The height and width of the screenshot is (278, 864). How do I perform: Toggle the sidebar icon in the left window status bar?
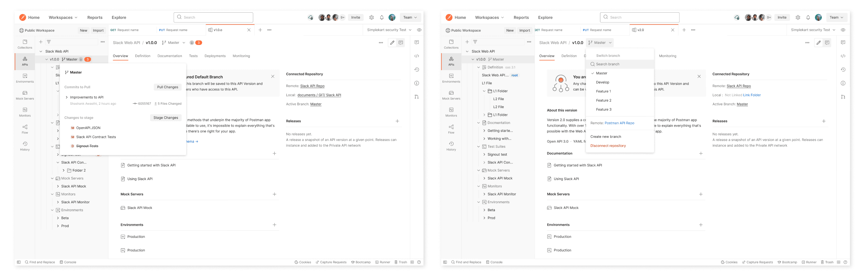coord(19,262)
